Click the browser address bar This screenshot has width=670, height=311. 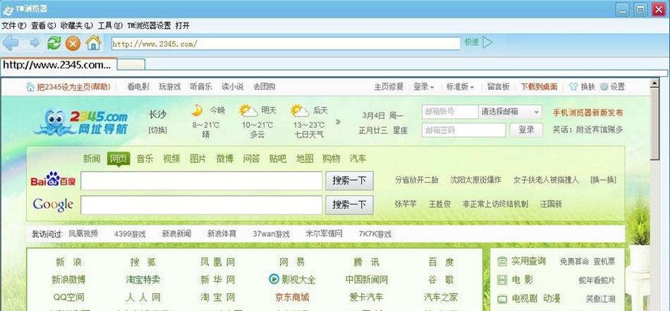click(x=285, y=43)
